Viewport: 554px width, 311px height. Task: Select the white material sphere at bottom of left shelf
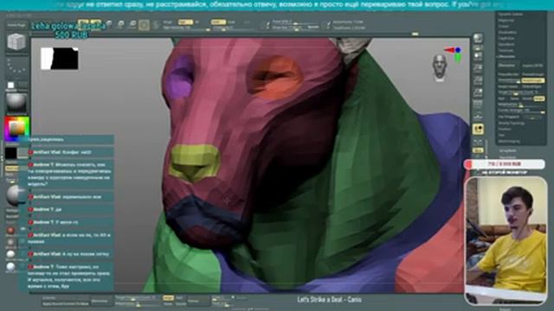[x=10, y=266]
